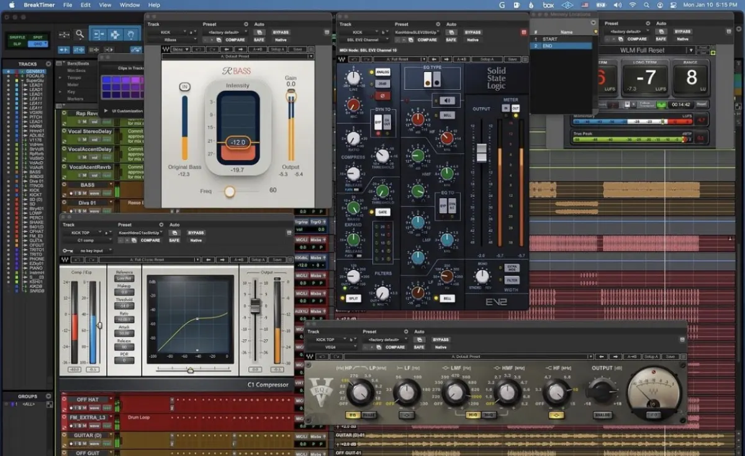This screenshot has width=745, height=456.
Task: Click BYPASS in the RBass window header
Action: coord(281,32)
